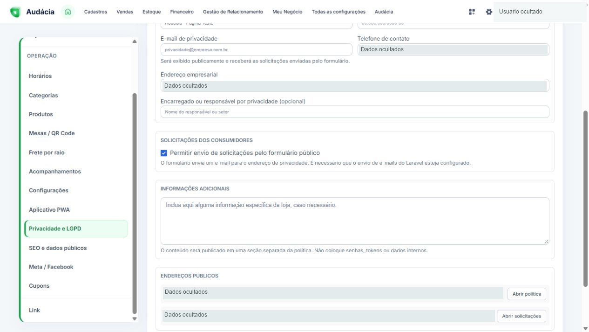The height and width of the screenshot is (332, 589).
Task: Click the Abrir política button
Action: tap(527, 294)
